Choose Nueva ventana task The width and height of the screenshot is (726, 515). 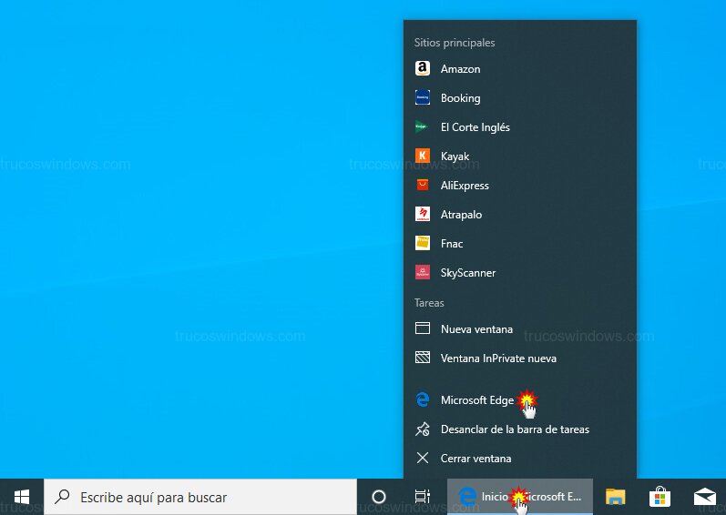pyautogui.click(x=520, y=329)
